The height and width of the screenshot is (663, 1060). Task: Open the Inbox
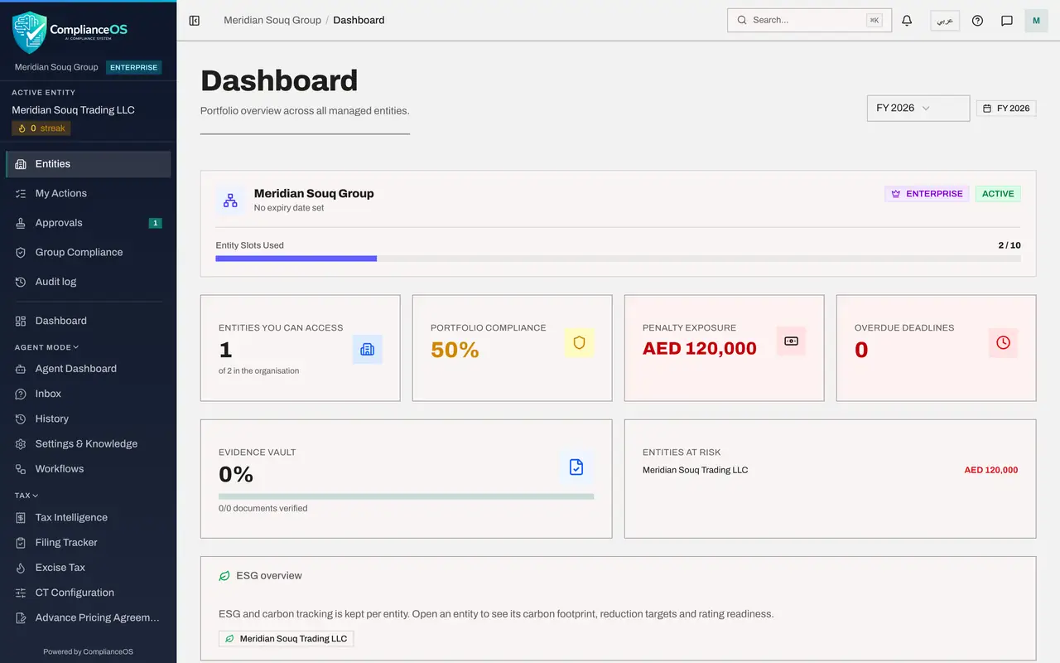coord(89,394)
